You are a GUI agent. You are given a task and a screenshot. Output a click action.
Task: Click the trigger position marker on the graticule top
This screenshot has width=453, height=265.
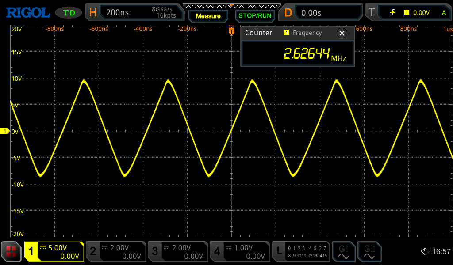(x=231, y=31)
